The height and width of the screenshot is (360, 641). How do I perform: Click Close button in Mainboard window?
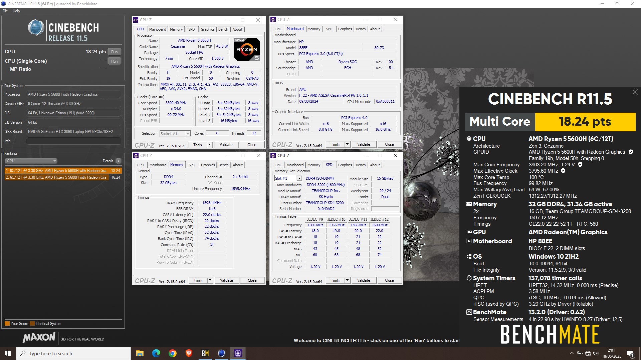click(x=389, y=144)
